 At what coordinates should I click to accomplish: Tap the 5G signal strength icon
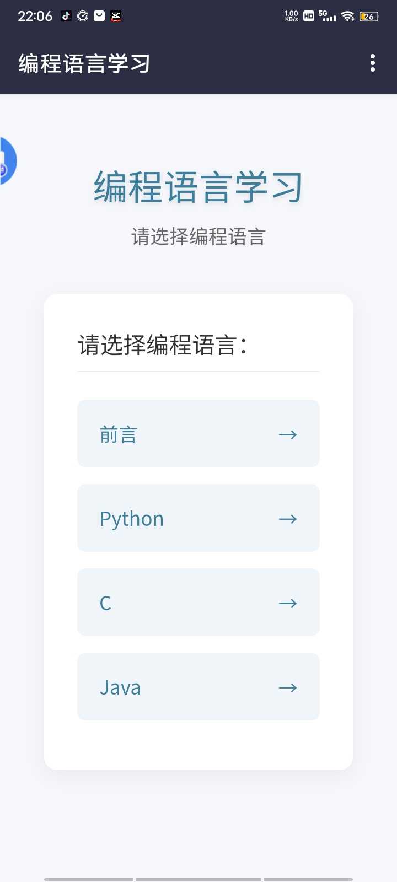pos(327,16)
